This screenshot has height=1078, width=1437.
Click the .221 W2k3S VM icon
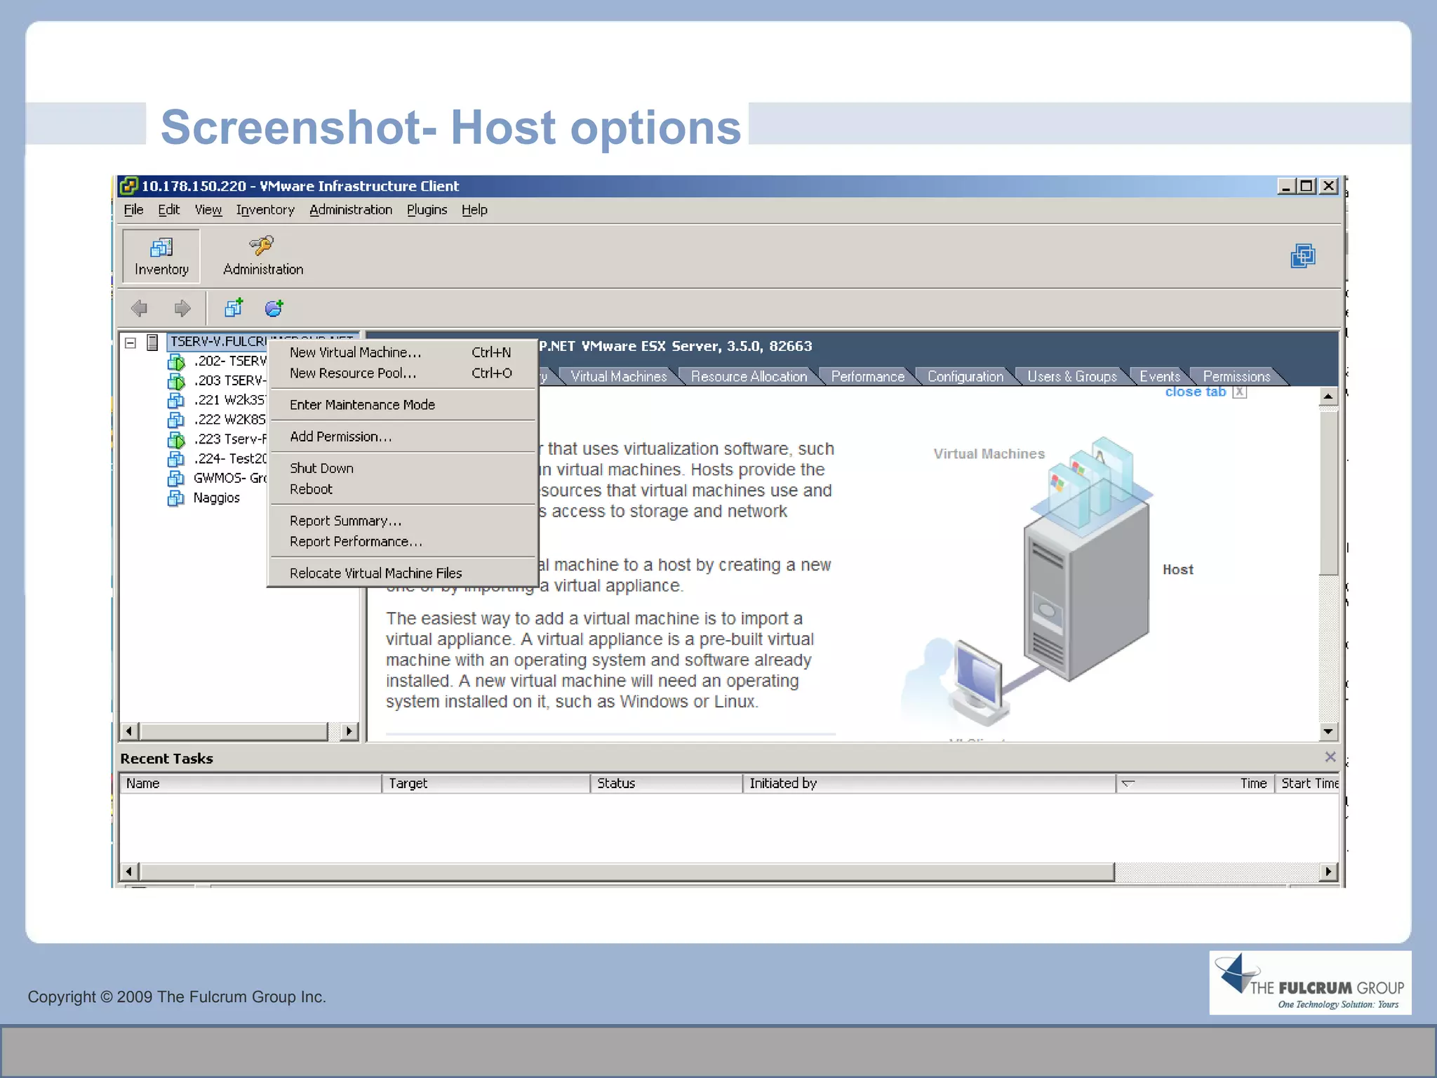pos(176,400)
